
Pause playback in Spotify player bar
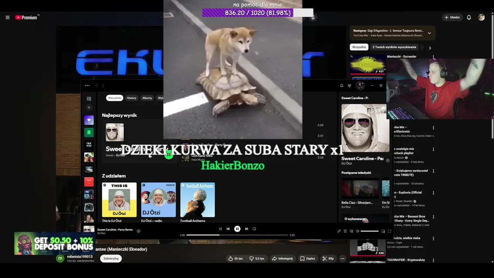[237, 229]
